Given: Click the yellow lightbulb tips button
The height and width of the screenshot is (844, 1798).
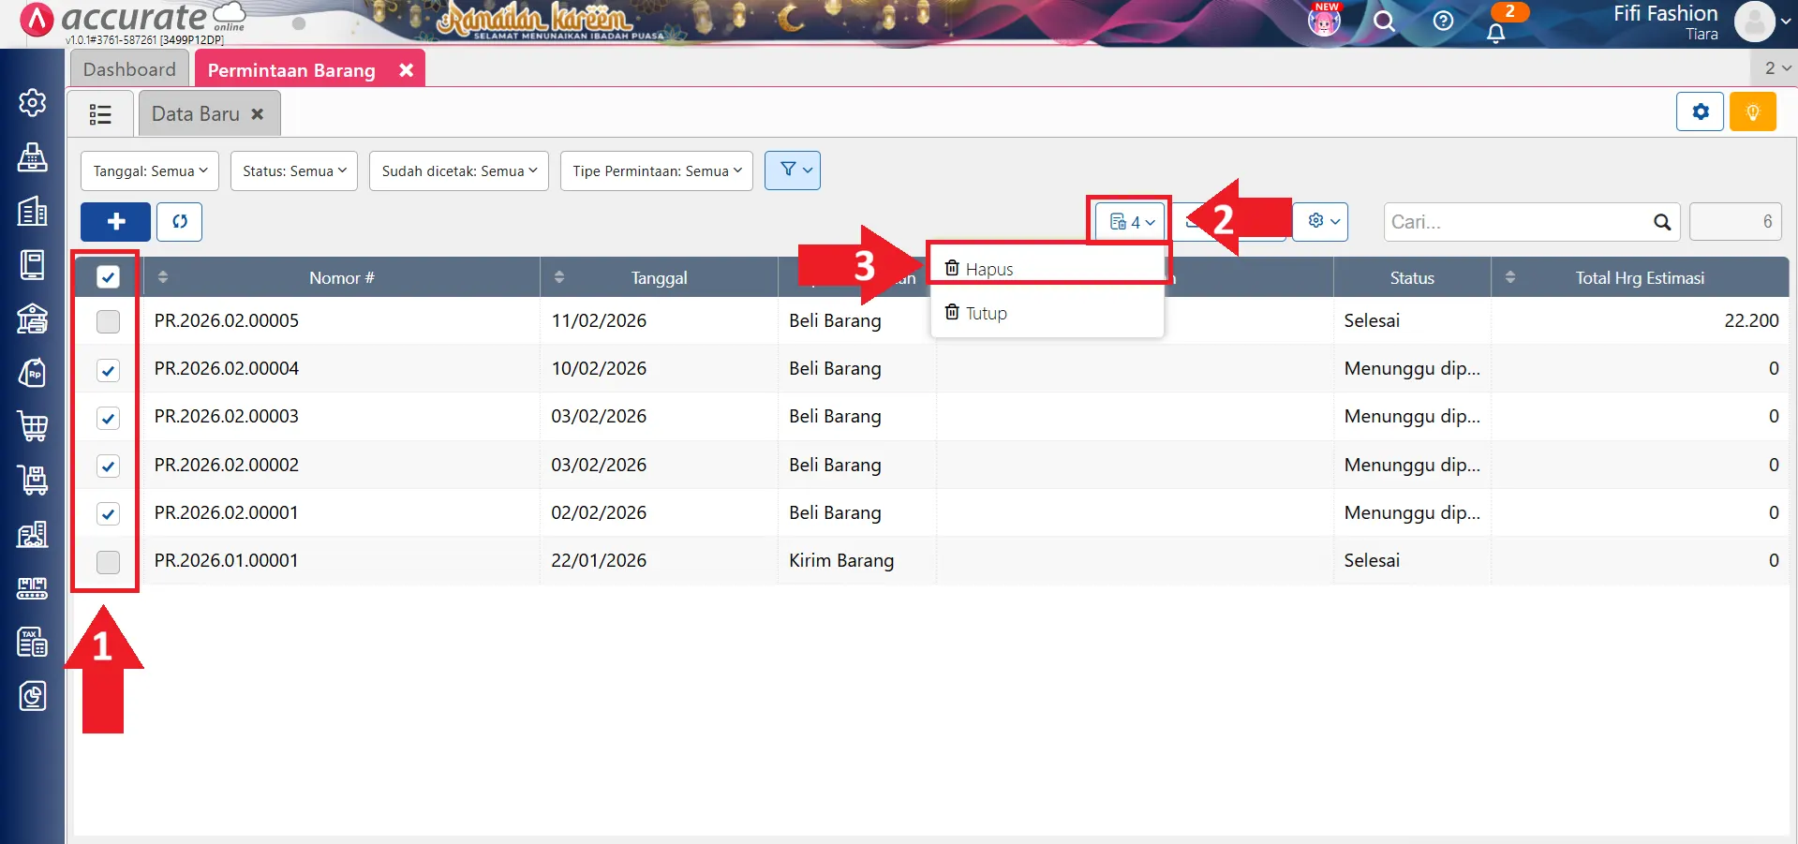Looking at the screenshot, I should (x=1752, y=112).
